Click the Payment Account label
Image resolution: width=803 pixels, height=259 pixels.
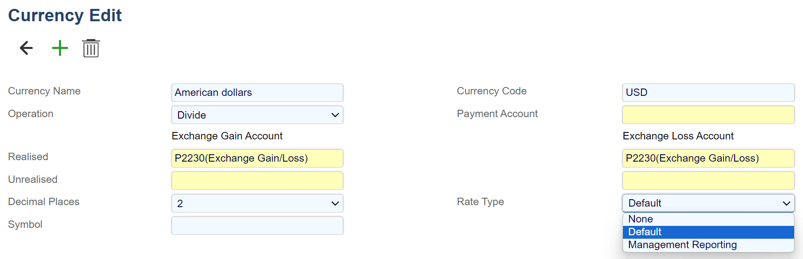[x=497, y=114]
